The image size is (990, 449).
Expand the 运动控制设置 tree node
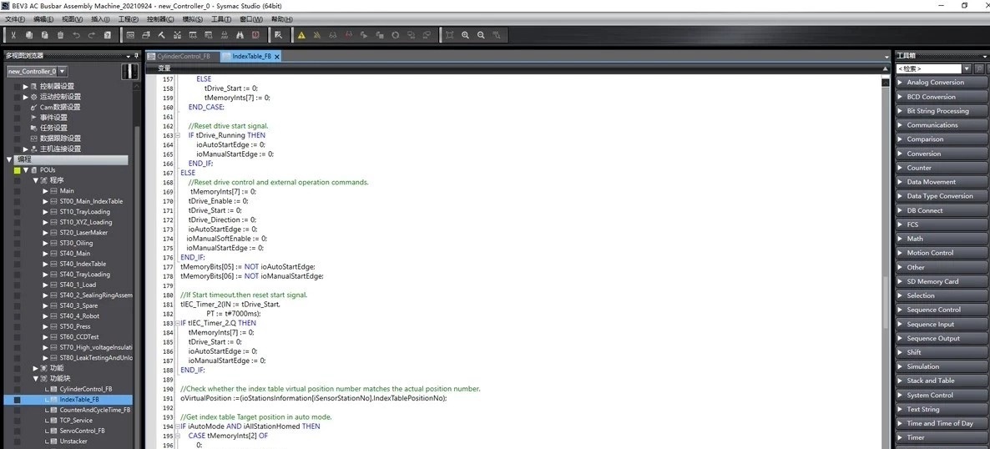click(26, 97)
